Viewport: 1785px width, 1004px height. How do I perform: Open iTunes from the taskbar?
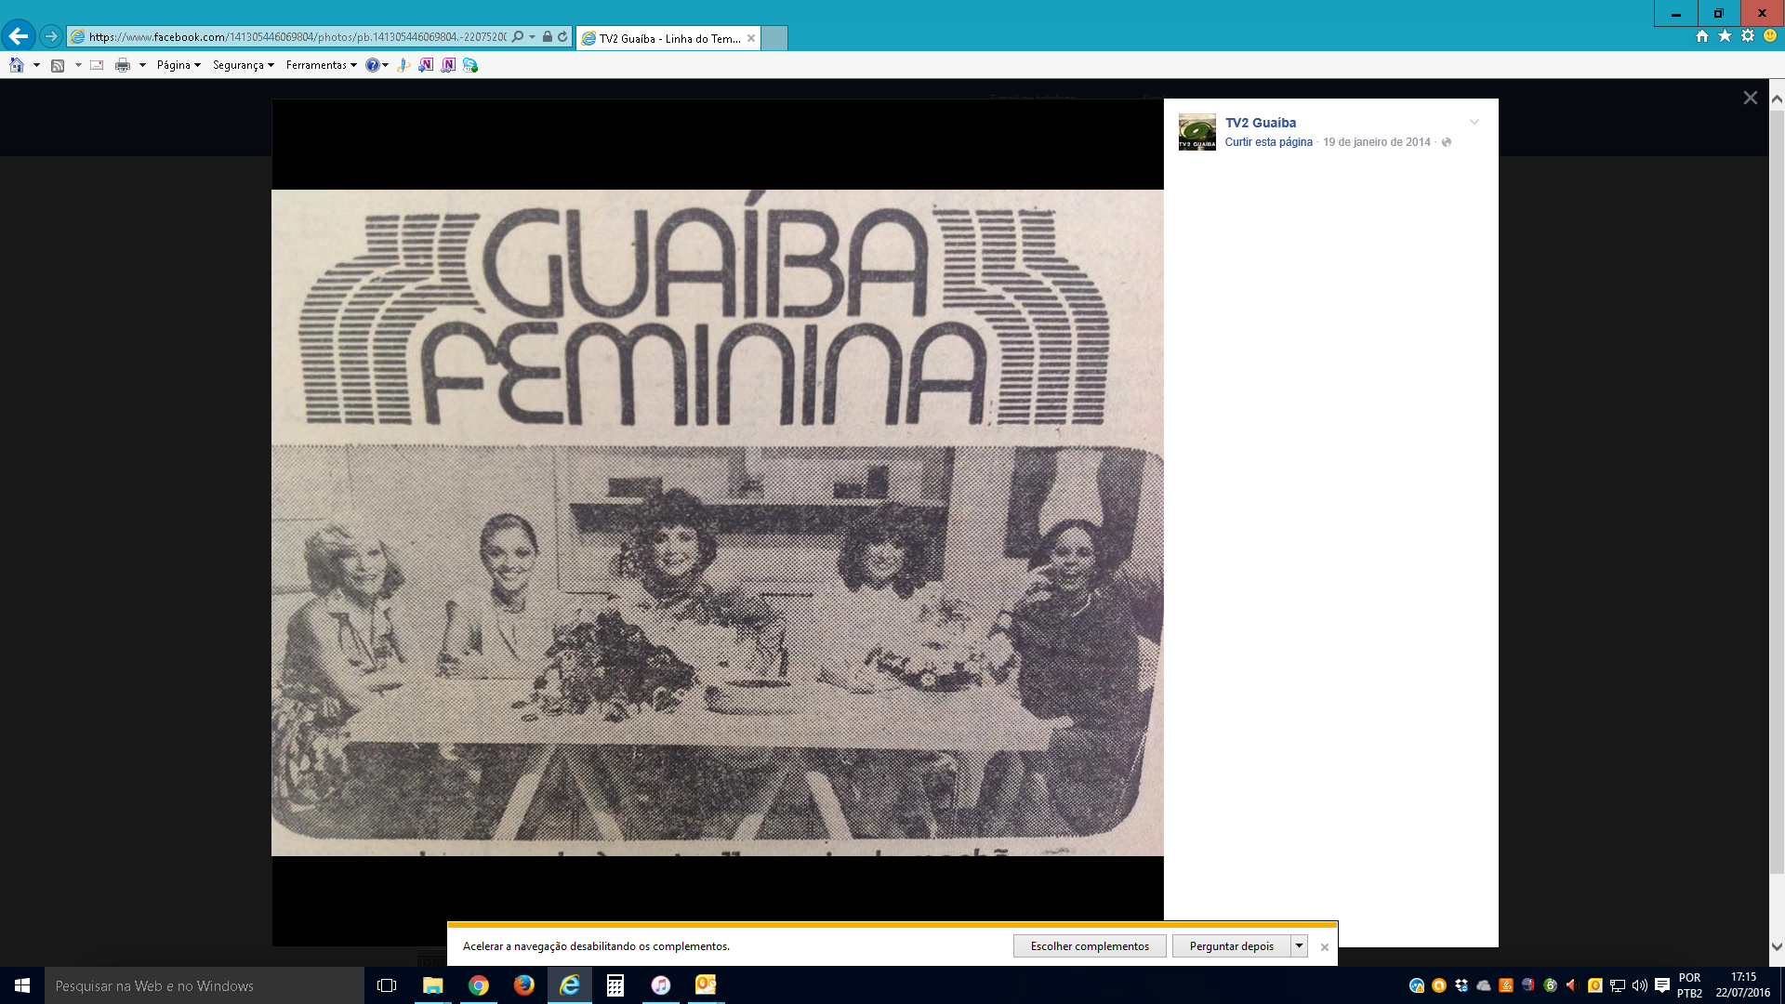[661, 985]
